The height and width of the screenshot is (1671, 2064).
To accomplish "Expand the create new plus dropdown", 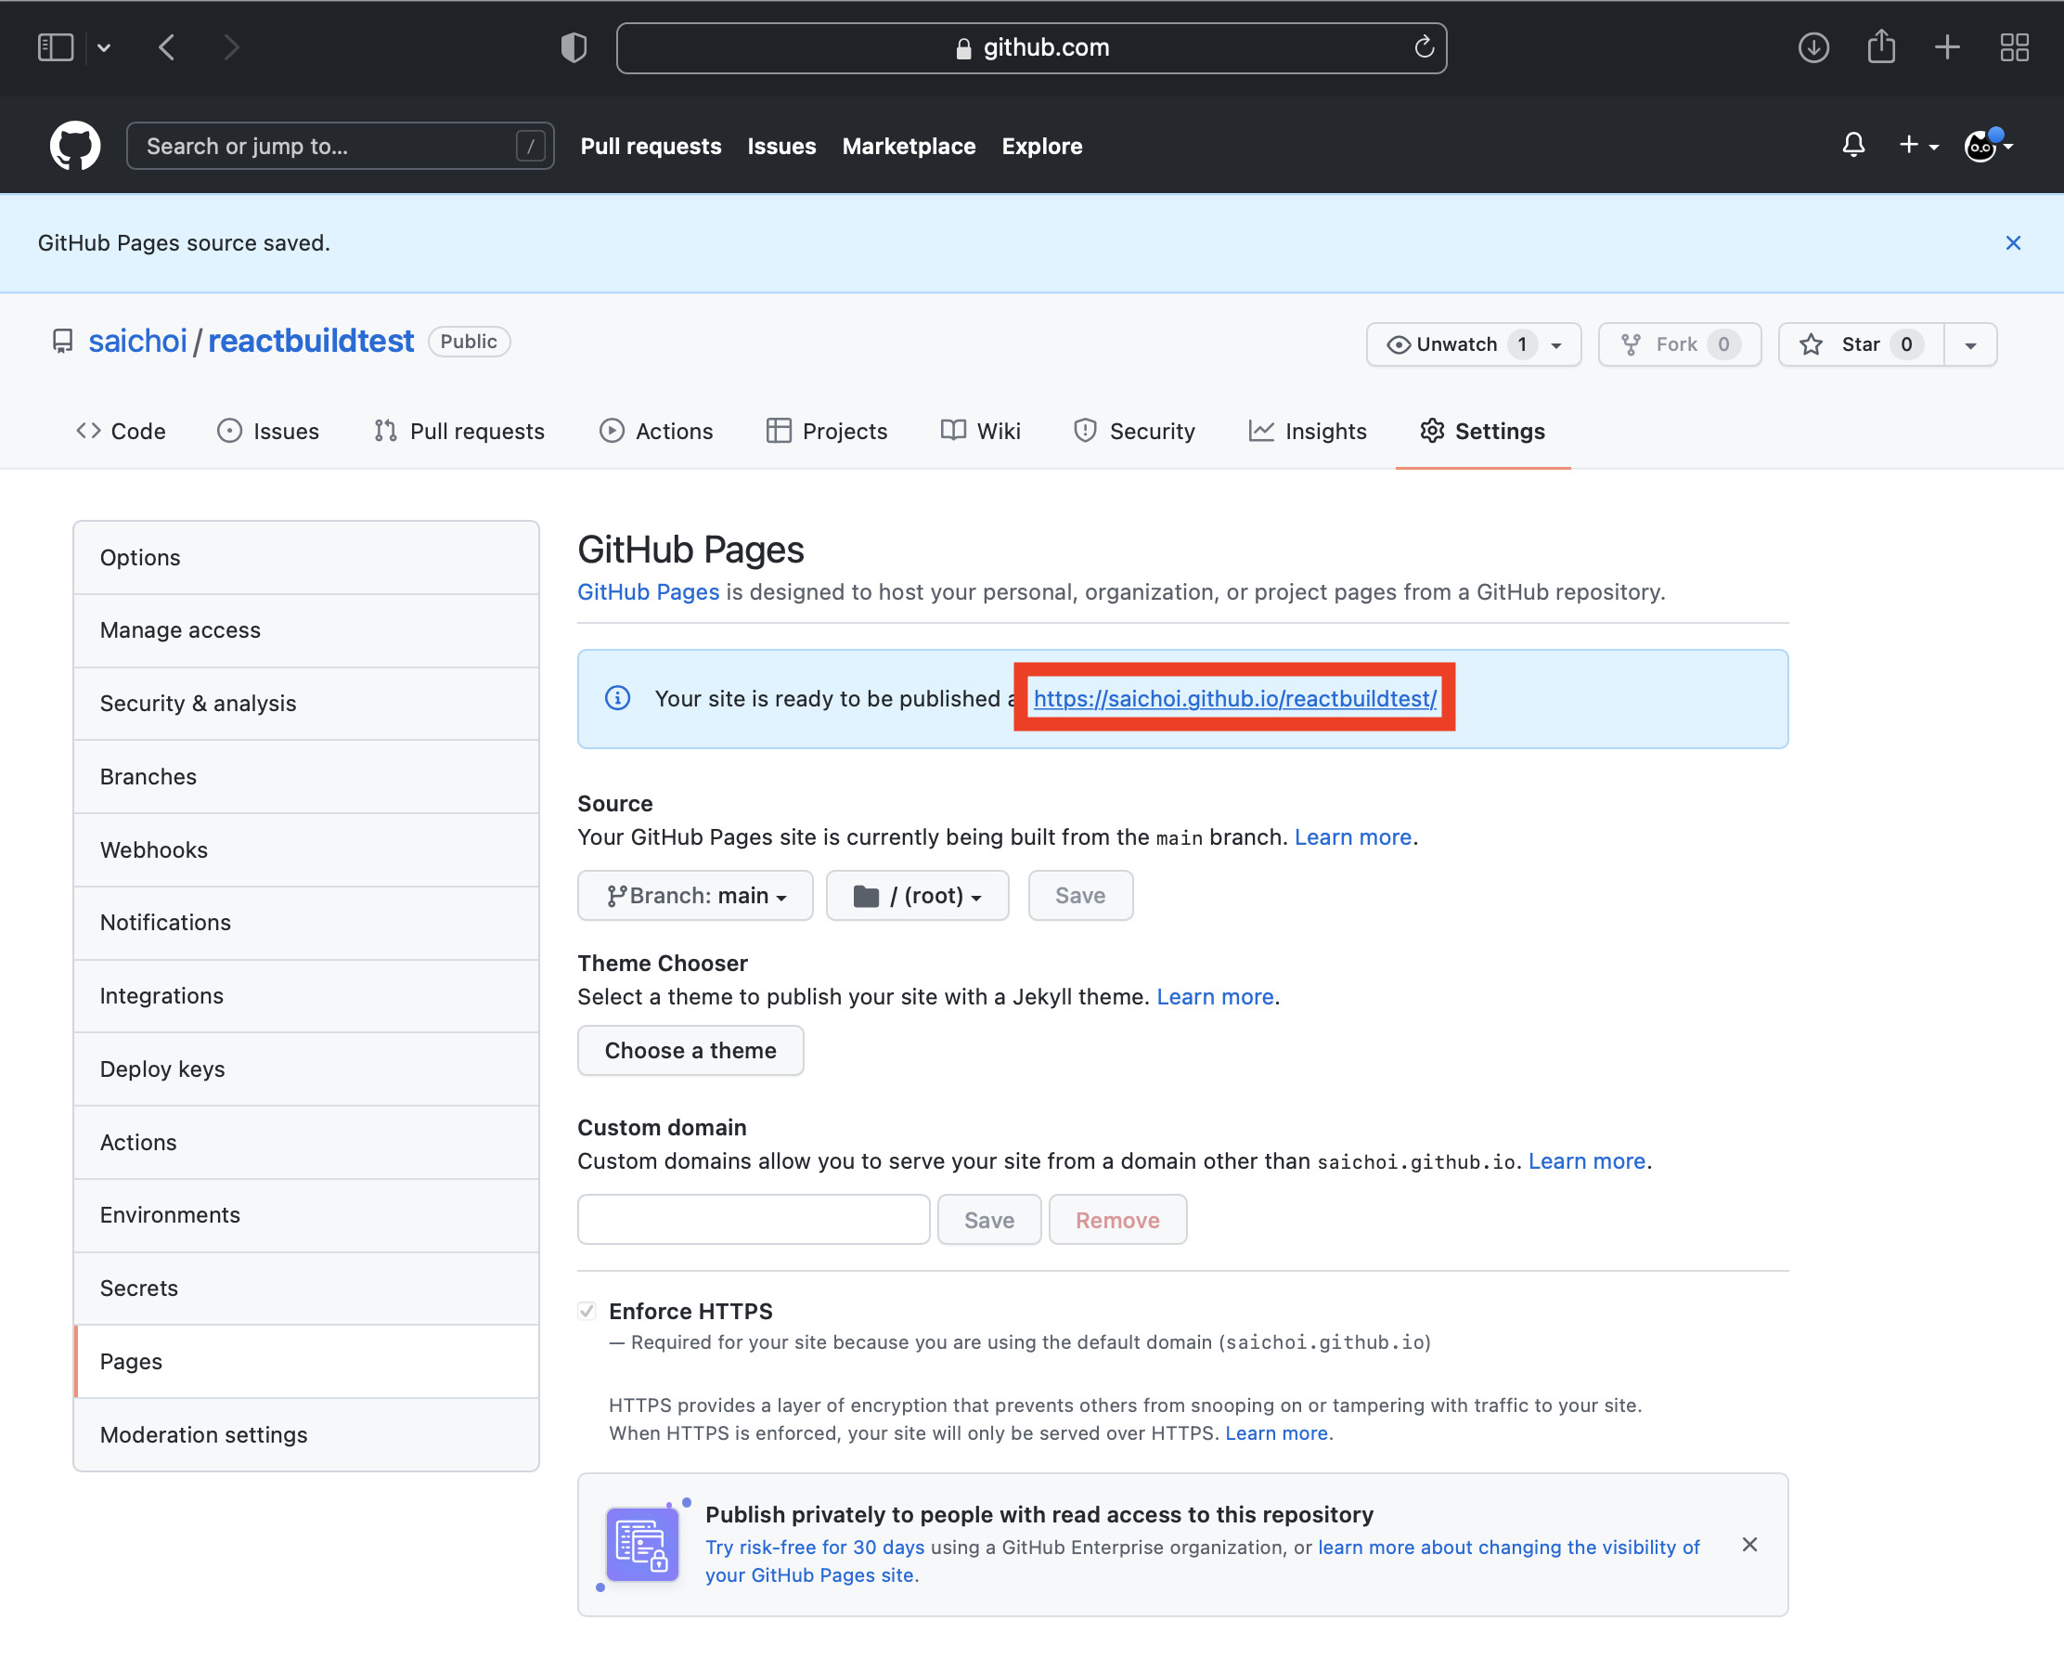I will tap(1918, 146).
